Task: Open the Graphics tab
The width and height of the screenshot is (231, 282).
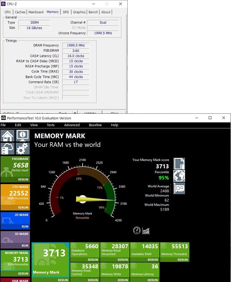Action: 79,12
